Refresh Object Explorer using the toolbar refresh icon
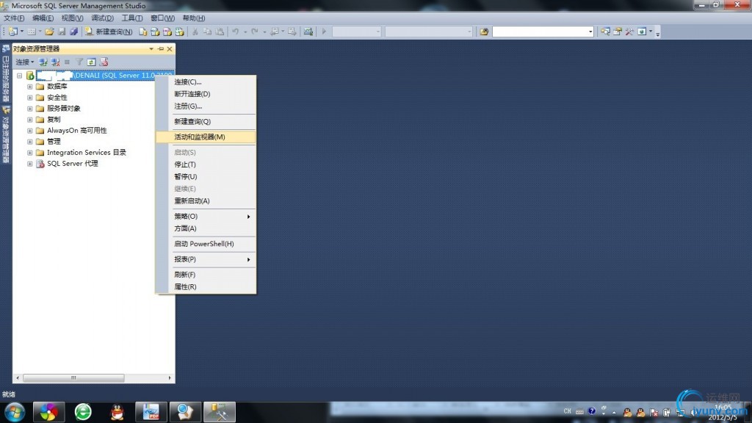The height and width of the screenshot is (423, 752). [x=91, y=62]
